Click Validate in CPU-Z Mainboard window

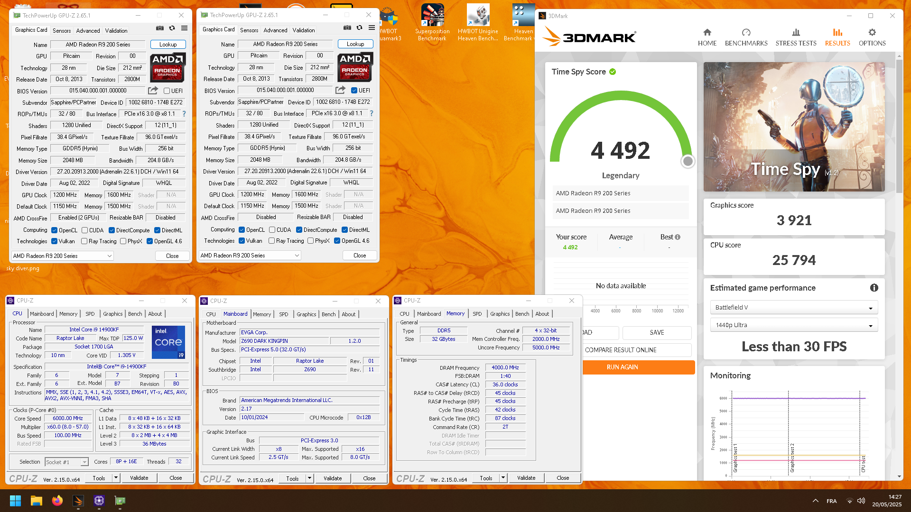pyautogui.click(x=333, y=478)
